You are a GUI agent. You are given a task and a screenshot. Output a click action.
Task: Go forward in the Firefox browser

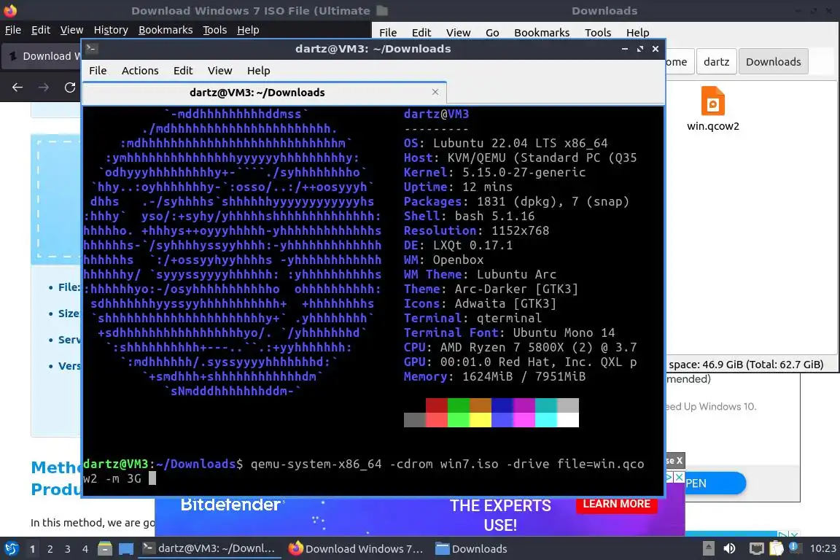pos(44,87)
